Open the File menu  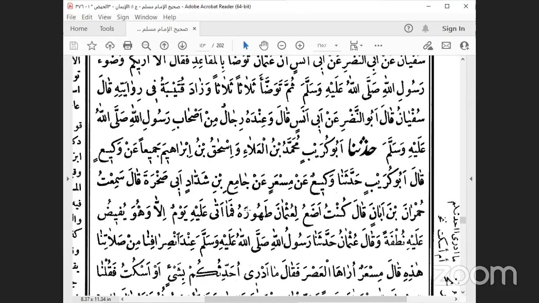71,17
